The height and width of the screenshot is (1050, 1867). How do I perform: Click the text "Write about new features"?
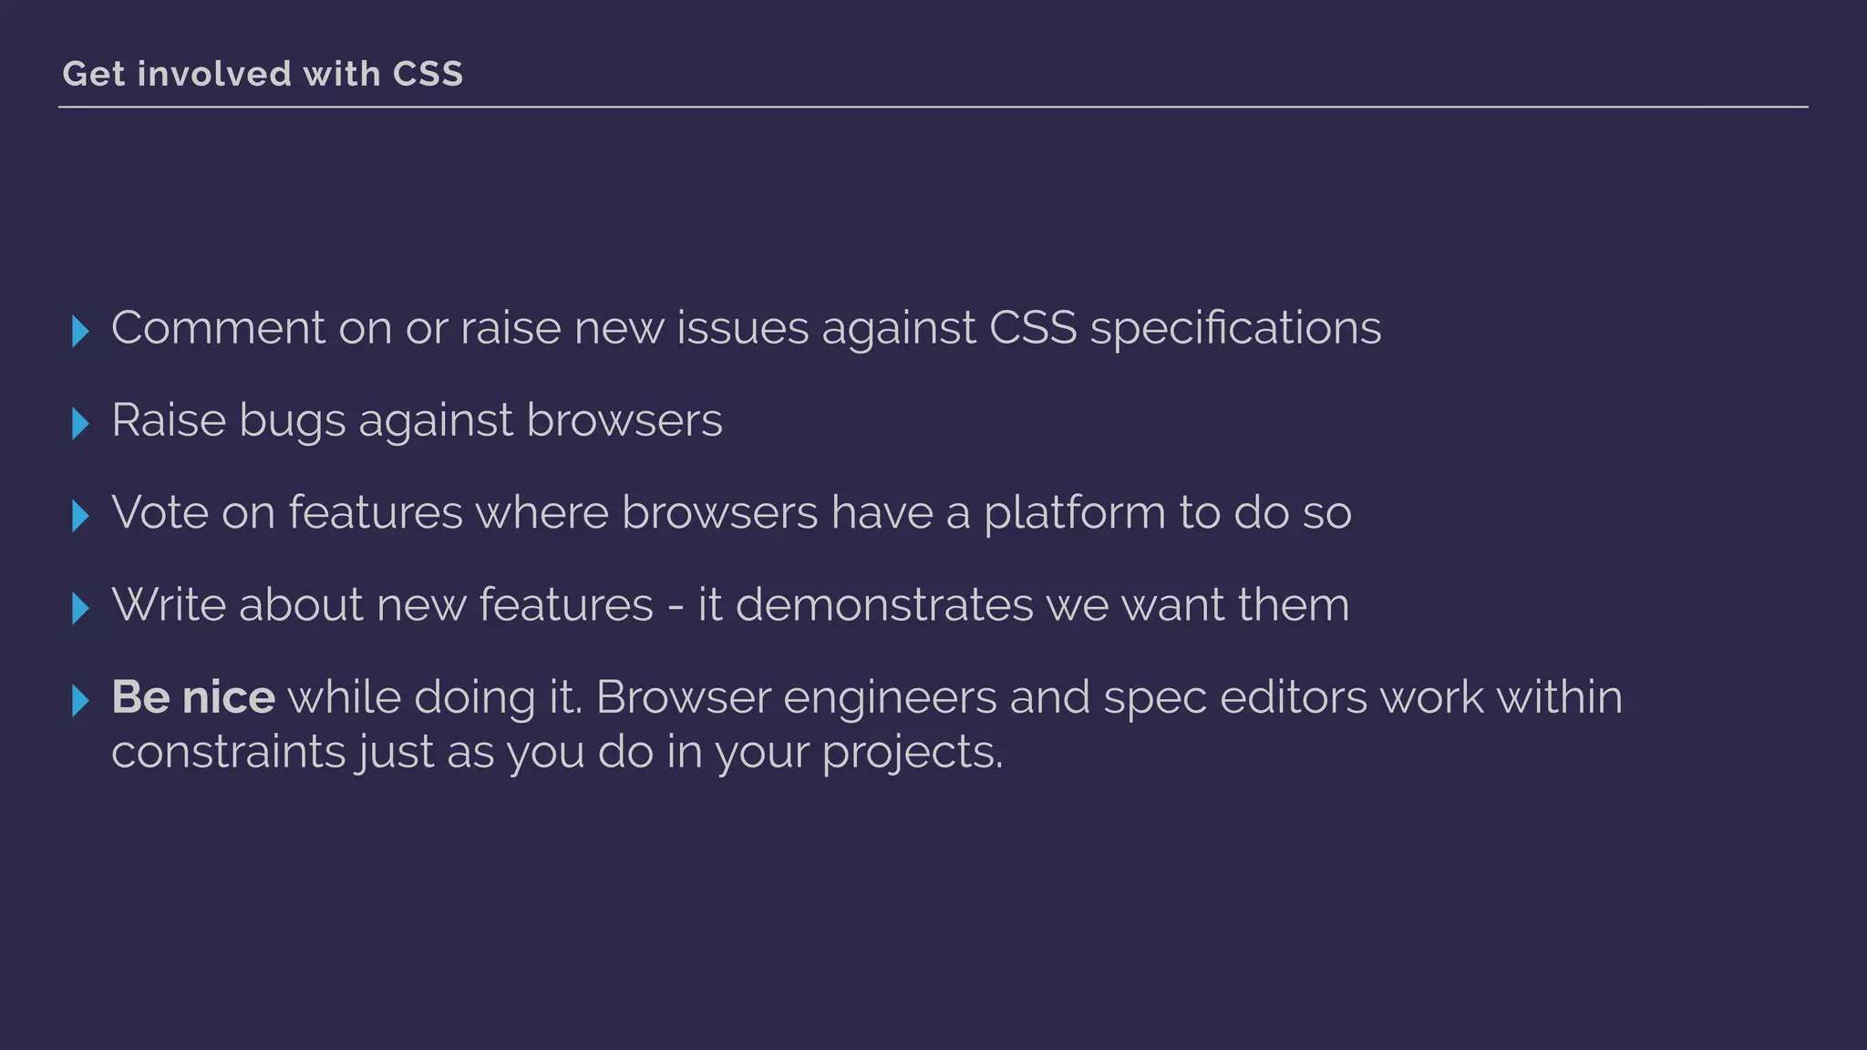pyautogui.click(x=382, y=605)
